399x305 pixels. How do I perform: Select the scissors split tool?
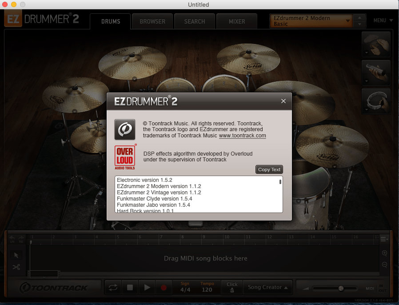click(16, 267)
